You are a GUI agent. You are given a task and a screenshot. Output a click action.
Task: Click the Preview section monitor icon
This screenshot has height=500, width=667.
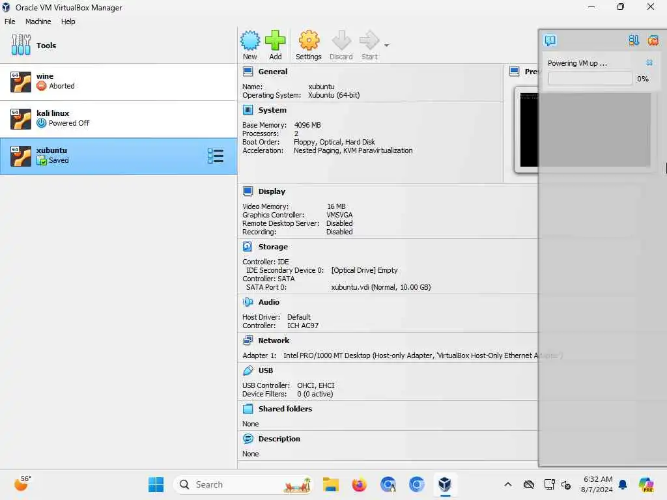[515, 72]
